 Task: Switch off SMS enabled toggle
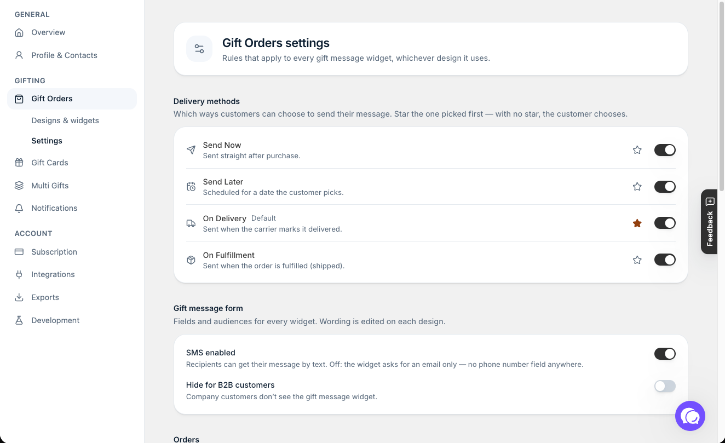(x=665, y=354)
